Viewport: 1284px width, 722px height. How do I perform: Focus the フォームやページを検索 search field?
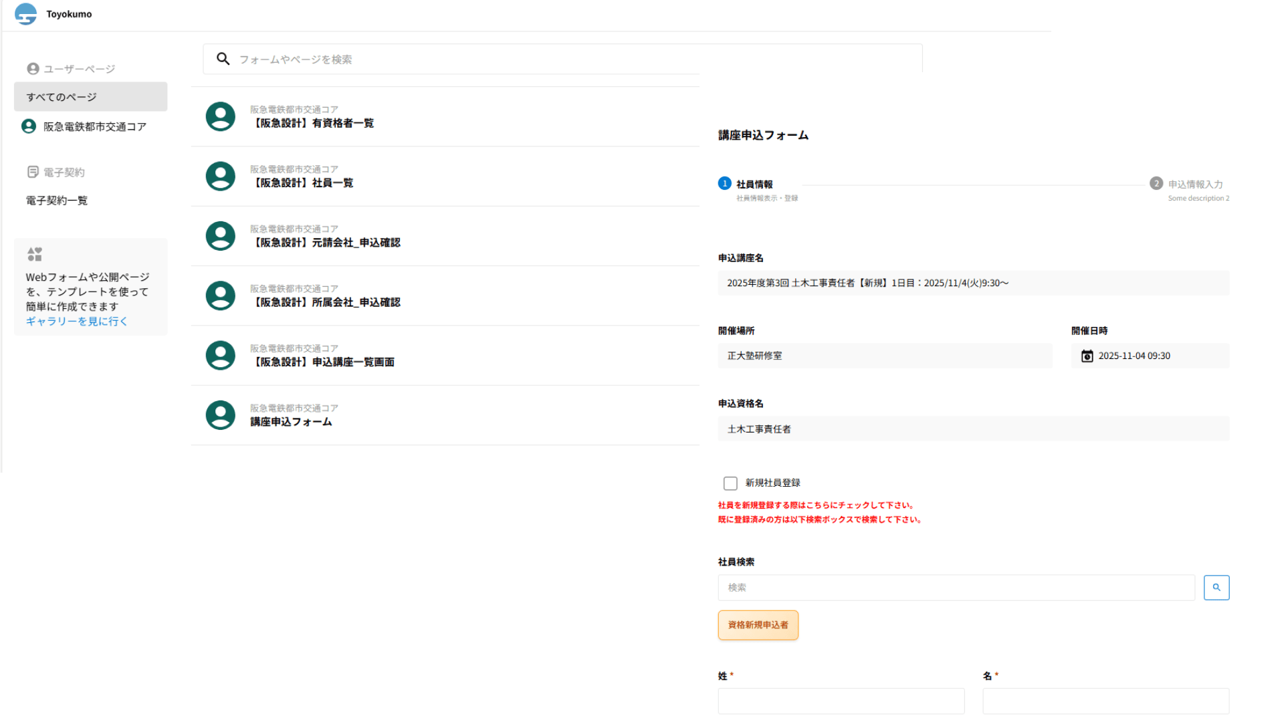coord(562,59)
